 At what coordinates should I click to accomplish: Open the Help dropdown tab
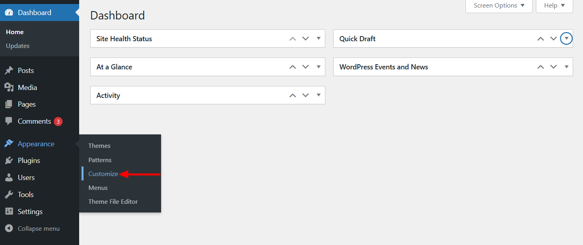[x=555, y=6]
